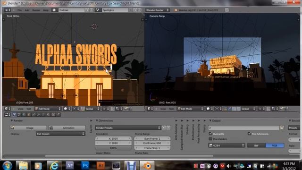The width and height of the screenshot is (302, 170).
Task: Click the Blender logo in the info header
Action: (x=176, y=10)
